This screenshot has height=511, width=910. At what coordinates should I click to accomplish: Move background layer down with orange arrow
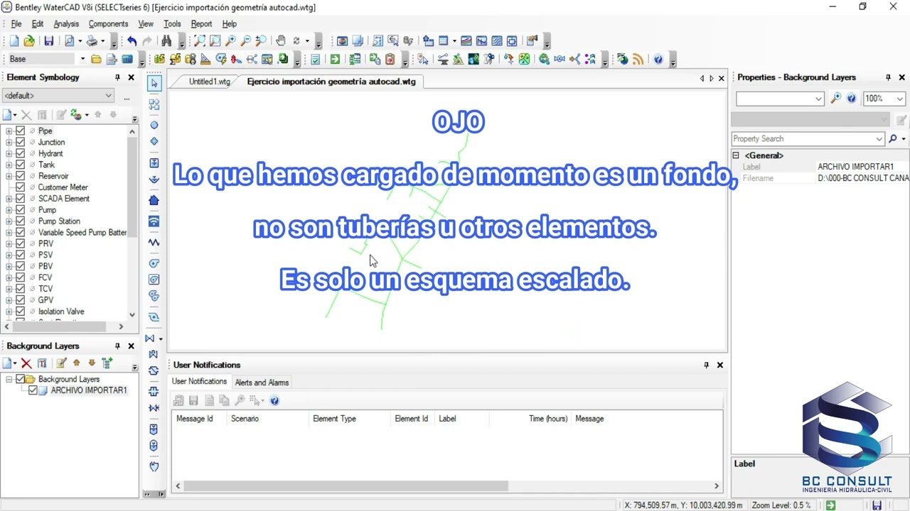[92, 363]
